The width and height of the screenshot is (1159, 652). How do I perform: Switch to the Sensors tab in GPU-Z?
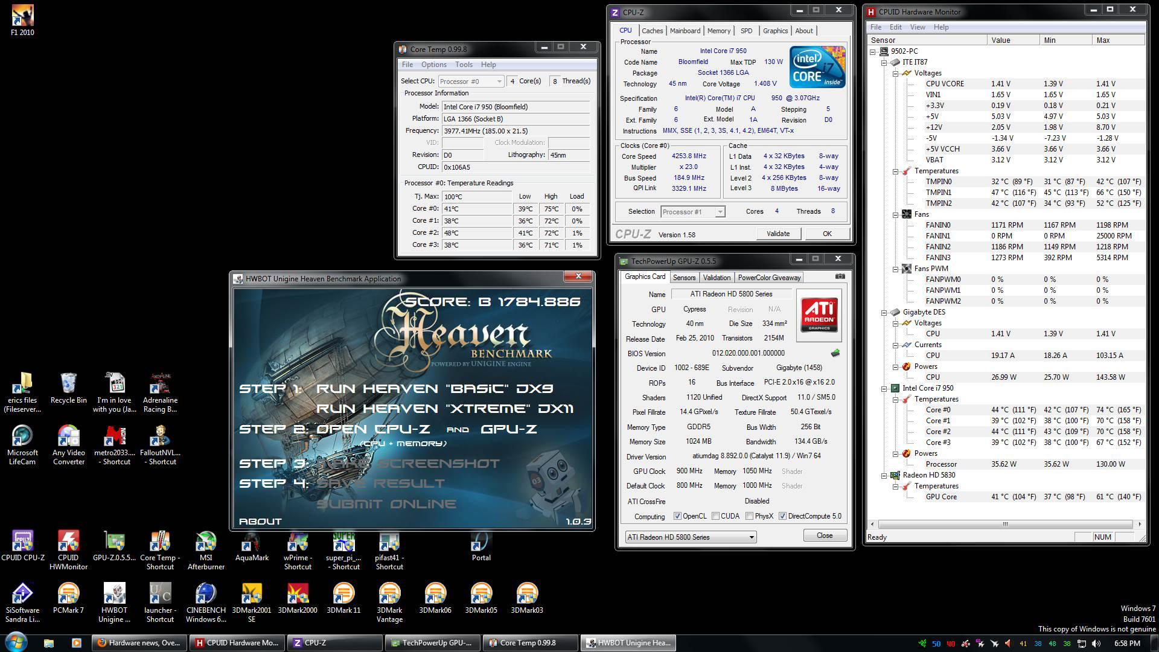[x=684, y=278]
